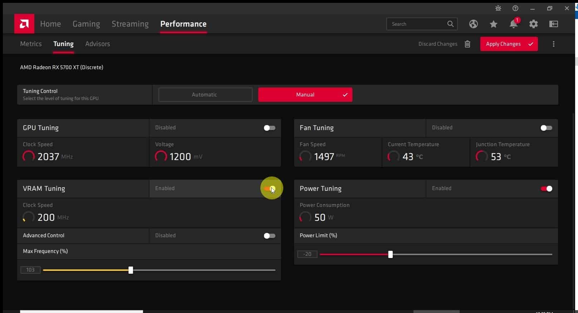Select Manual tuning control
The height and width of the screenshot is (313, 578).
pos(305,95)
